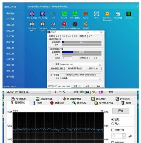141x143 pixels.
Task: Enable the 线程数 checkbox in CPU-Z
Action: pyautogui.click(x=53, y=58)
